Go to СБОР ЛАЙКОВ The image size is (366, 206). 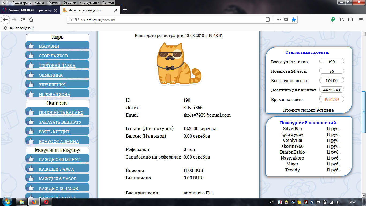click(x=53, y=56)
